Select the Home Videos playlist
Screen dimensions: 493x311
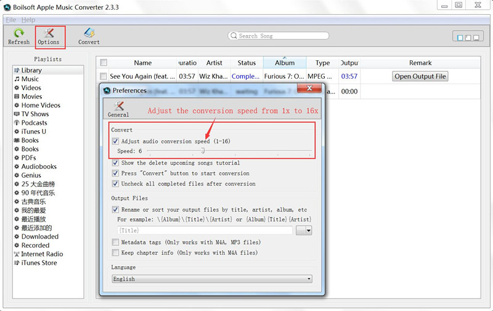(41, 105)
